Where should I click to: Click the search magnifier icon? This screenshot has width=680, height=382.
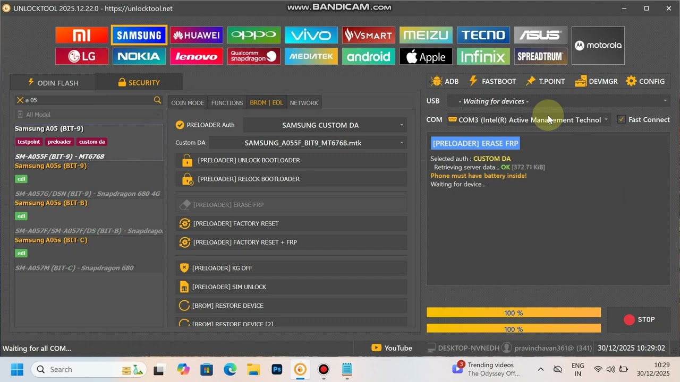point(157,100)
